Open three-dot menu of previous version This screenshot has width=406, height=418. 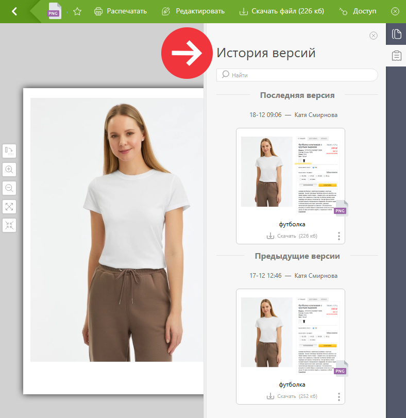pos(339,396)
